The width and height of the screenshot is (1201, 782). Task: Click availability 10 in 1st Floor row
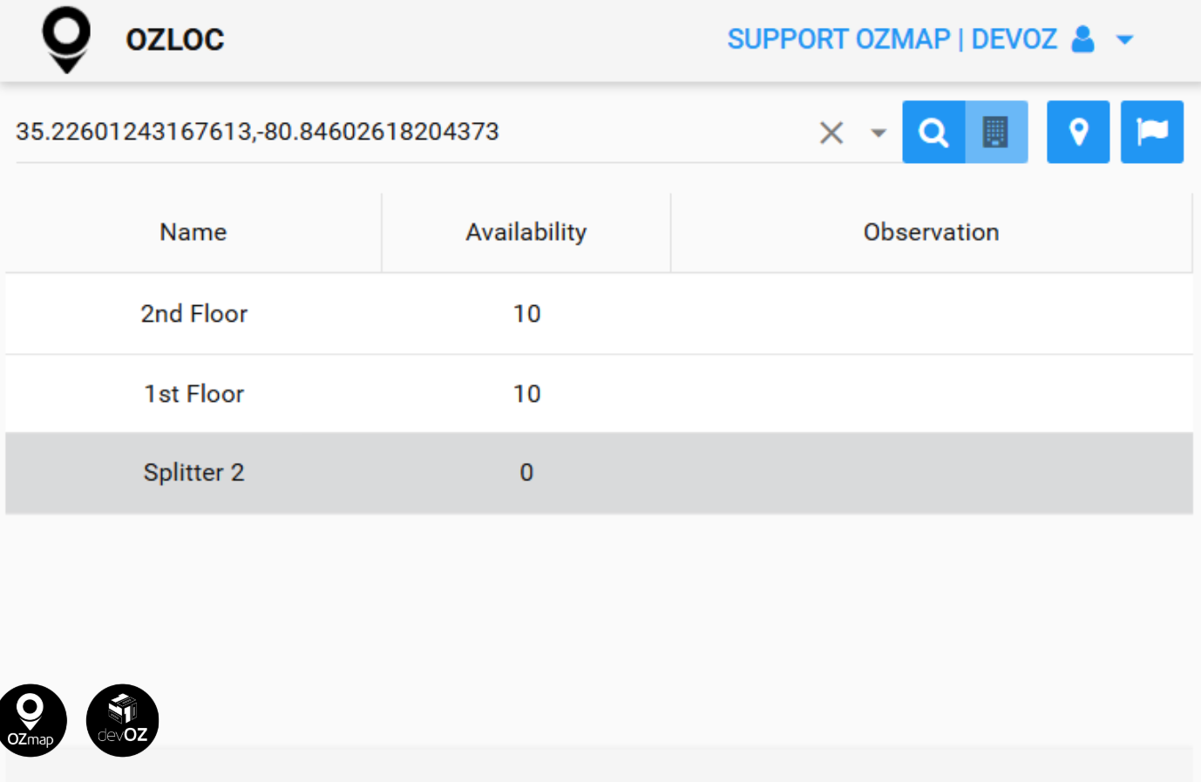pyautogui.click(x=526, y=394)
